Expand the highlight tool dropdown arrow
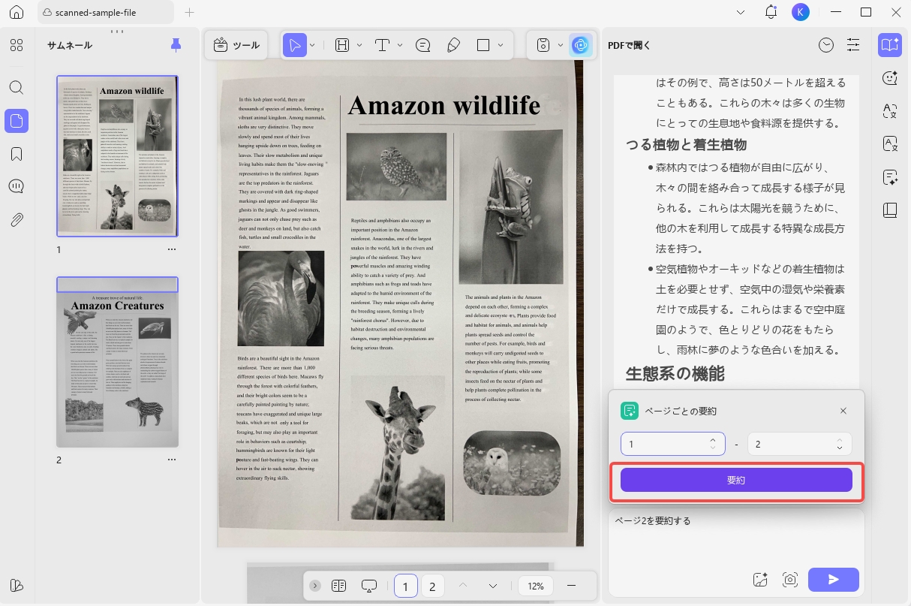Viewport: 911px width, 606px height. pos(359,45)
